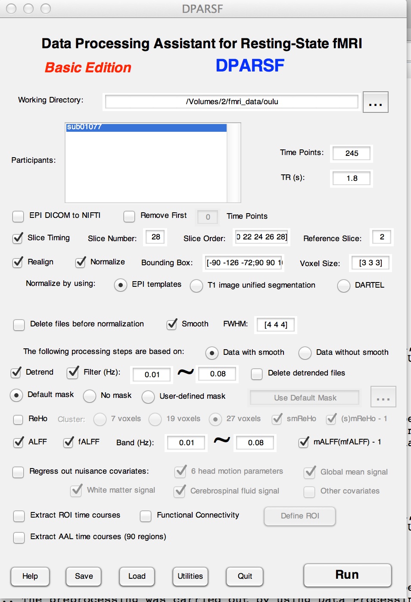Click the Define ROI button
411x602 pixels.
300,516
